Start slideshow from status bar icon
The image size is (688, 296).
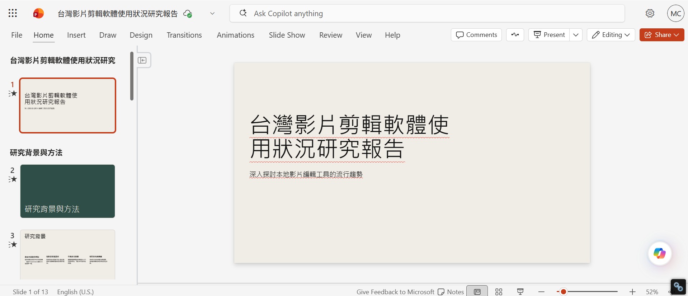[x=520, y=292]
